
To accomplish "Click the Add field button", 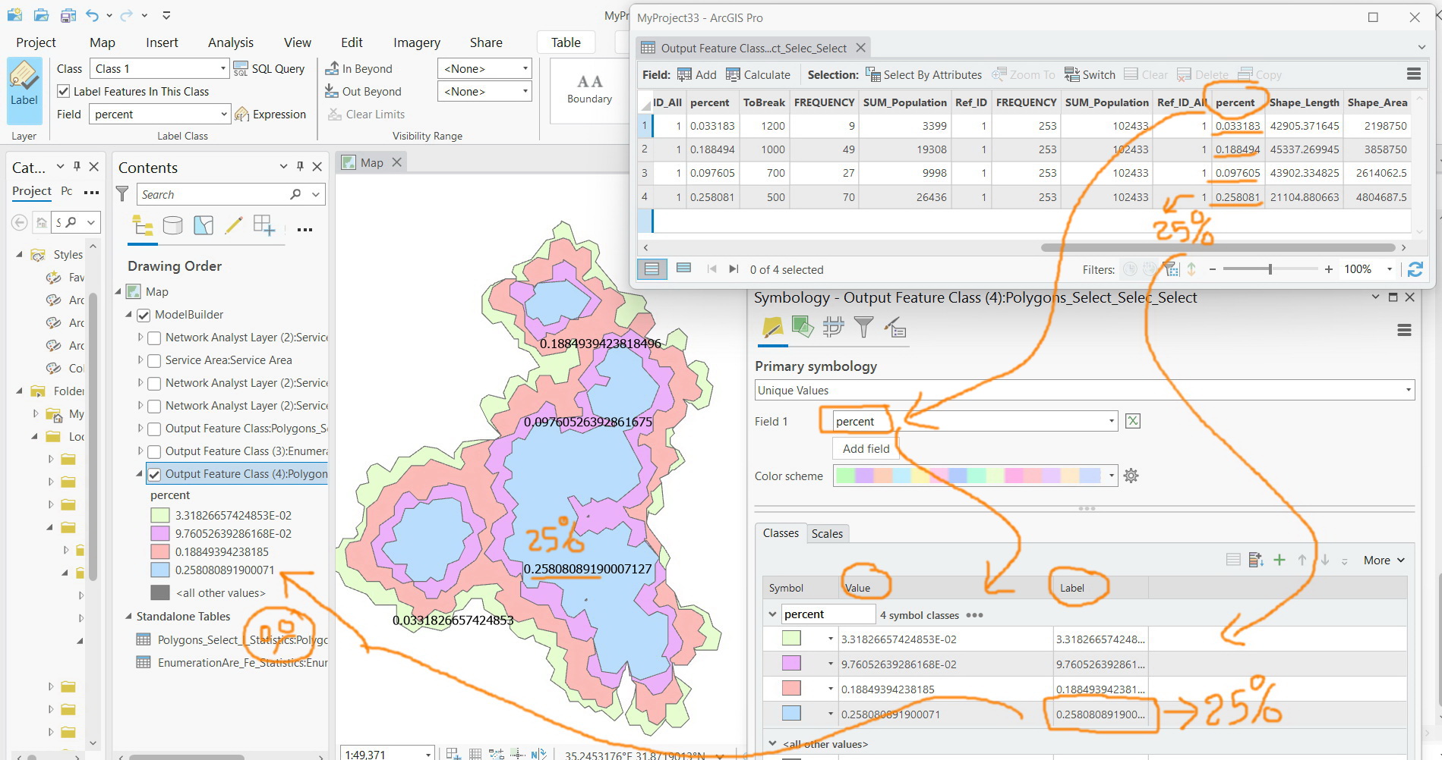I will coord(866,449).
